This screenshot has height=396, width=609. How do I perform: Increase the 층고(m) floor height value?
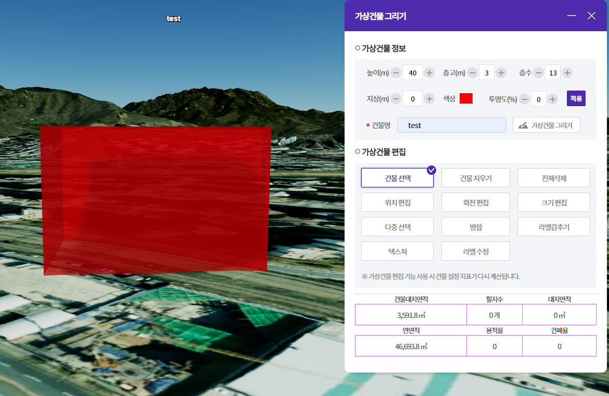pyautogui.click(x=501, y=73)
